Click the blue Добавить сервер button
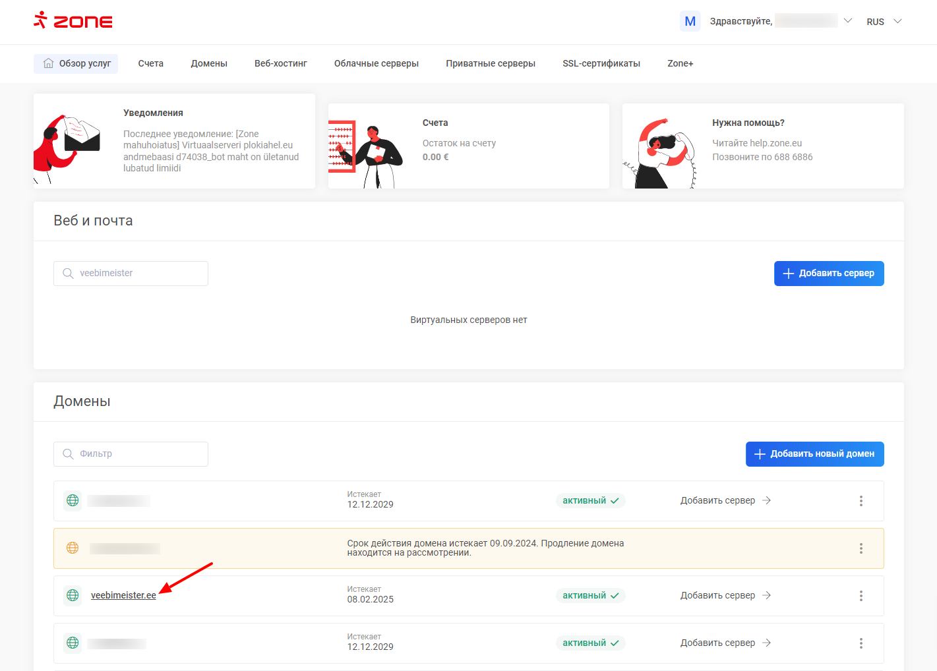The image size is (937, 671). pyautogui.click(x=828, y=274)
